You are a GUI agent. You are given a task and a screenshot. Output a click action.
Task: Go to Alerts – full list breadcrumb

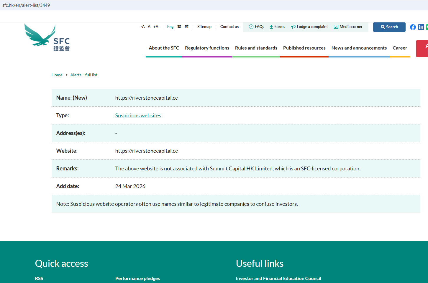[84, 75]
